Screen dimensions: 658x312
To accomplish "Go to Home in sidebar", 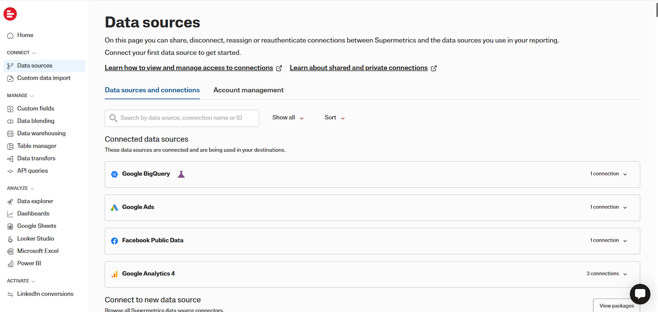I will 25,35.
